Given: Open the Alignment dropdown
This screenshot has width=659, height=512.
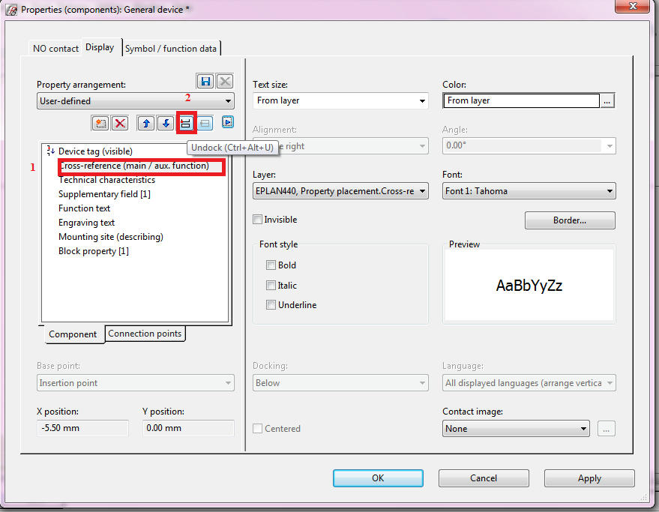Looking at the screenshot, I should (x=340, y=146).
